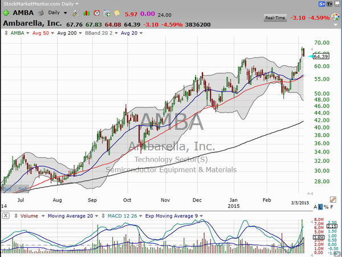Click the Real-Time button
The height and width of the screenshot is (257, 342).
click(x=275, y=18)
